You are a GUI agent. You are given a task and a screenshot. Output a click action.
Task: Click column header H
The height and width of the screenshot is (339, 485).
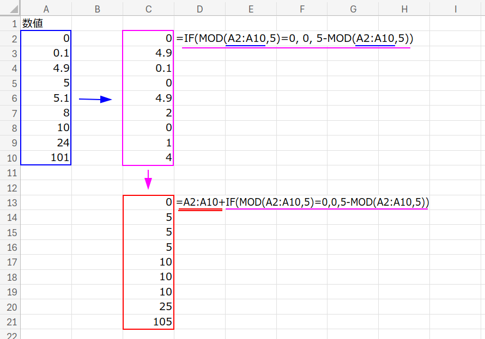[x=404, y=8]
